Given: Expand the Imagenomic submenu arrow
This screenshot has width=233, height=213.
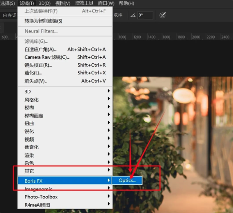Looking at the screenshot, I should [x=109, y=188].
